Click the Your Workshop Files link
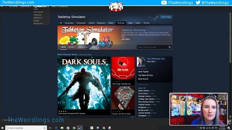The height and width of the screenshot is (130, 232). pyautogui.click(x=156, y=58)
